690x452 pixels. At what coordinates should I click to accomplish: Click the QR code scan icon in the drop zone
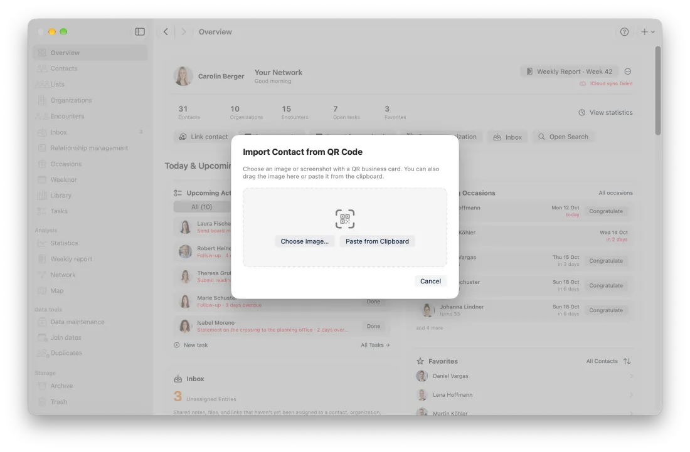(344, 219)
